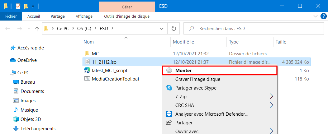Click the Help question mark icon
The height and width of the screenshot is (134, 328).
pos(323,16)
